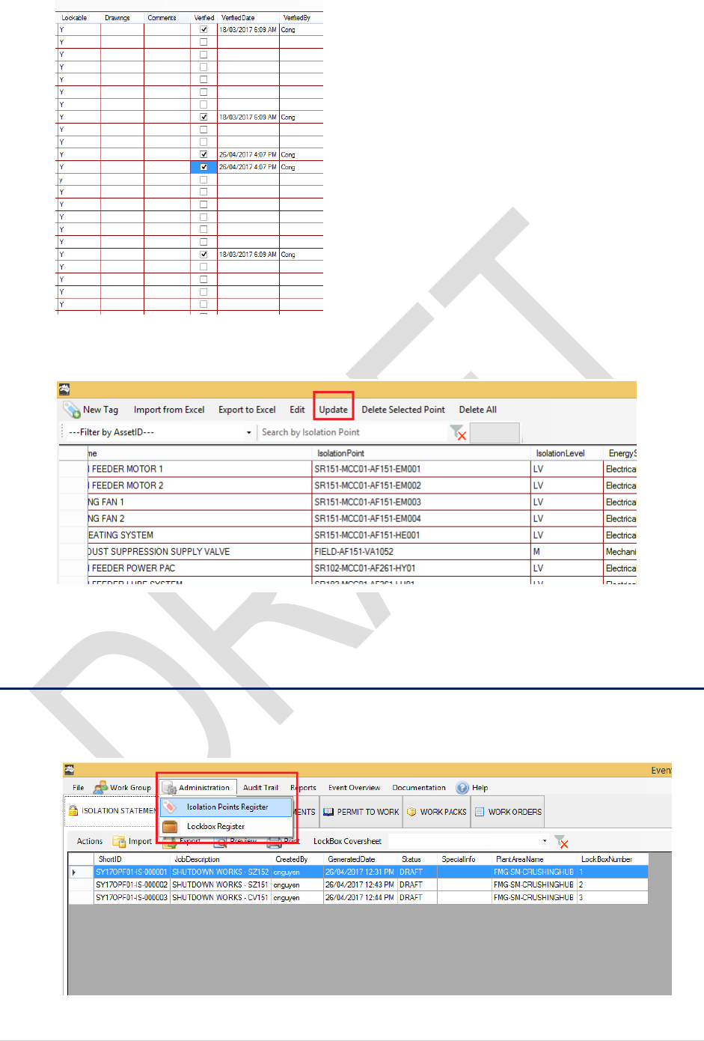704x1041 pixels.
Task: Select the 26/04/2017 12:43 PM cell
Action: (x=360, y=884)
